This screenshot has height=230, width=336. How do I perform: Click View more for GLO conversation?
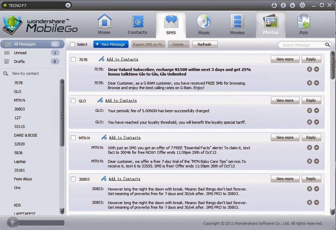(x=285, y=100)
